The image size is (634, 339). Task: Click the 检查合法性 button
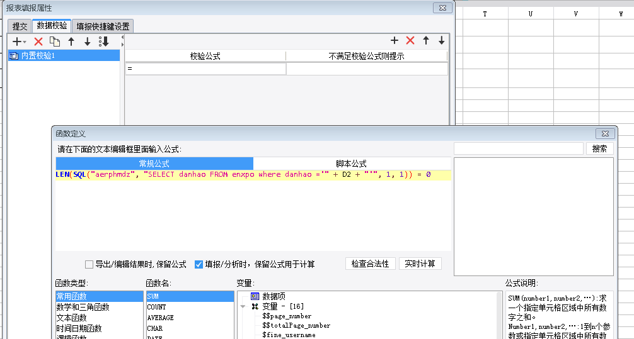coord(371,264)
